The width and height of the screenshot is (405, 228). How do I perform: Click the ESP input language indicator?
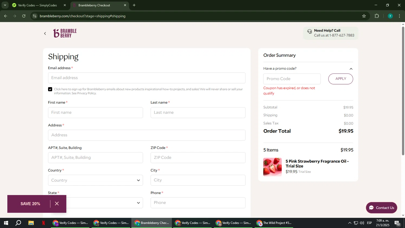coord(369,223)
